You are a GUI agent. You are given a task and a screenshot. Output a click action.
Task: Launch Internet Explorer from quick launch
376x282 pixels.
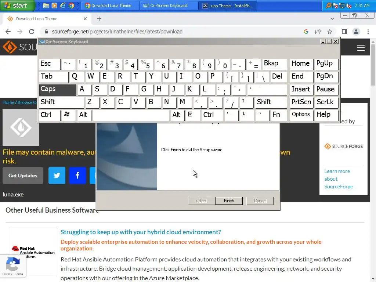point(62,6)
